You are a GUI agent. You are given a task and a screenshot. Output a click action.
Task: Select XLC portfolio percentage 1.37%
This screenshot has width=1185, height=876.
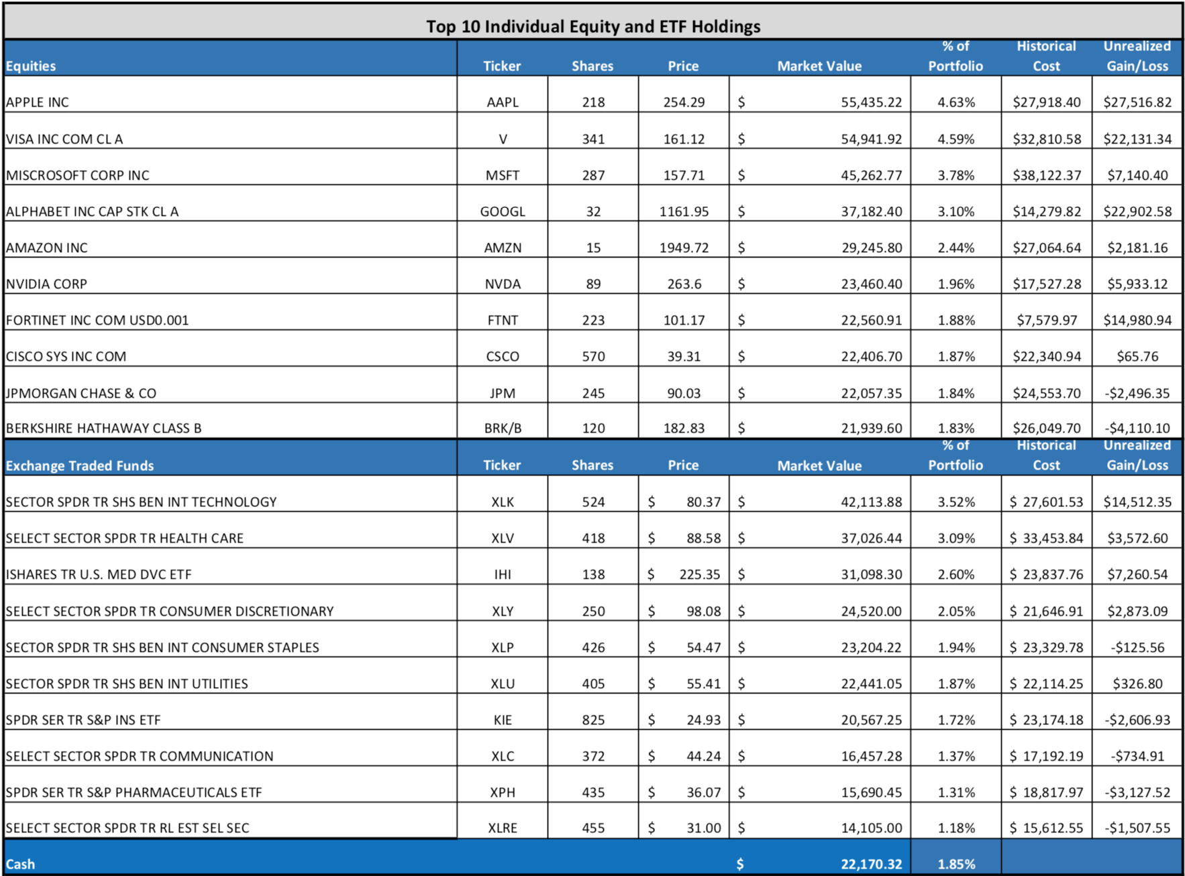[x=956, y=756]
